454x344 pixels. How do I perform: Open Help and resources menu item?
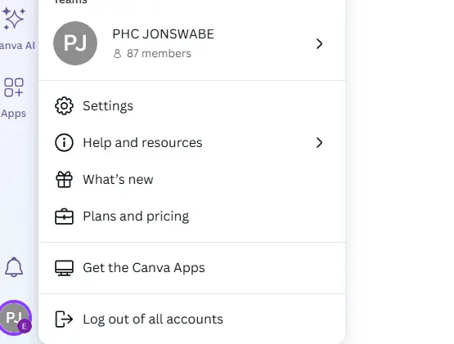coord(191,143)
